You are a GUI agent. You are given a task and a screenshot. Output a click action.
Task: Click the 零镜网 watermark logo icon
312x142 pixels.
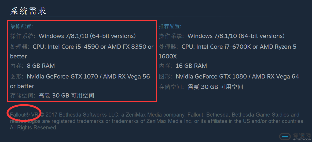[x=285, y=136]
